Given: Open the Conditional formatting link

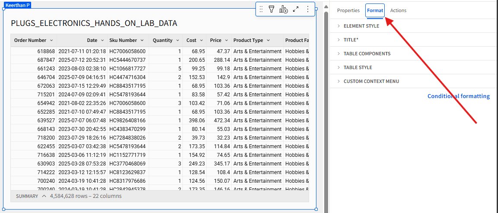Looking at the screenshot, I should pyautogui.click(x=458, y=96).
